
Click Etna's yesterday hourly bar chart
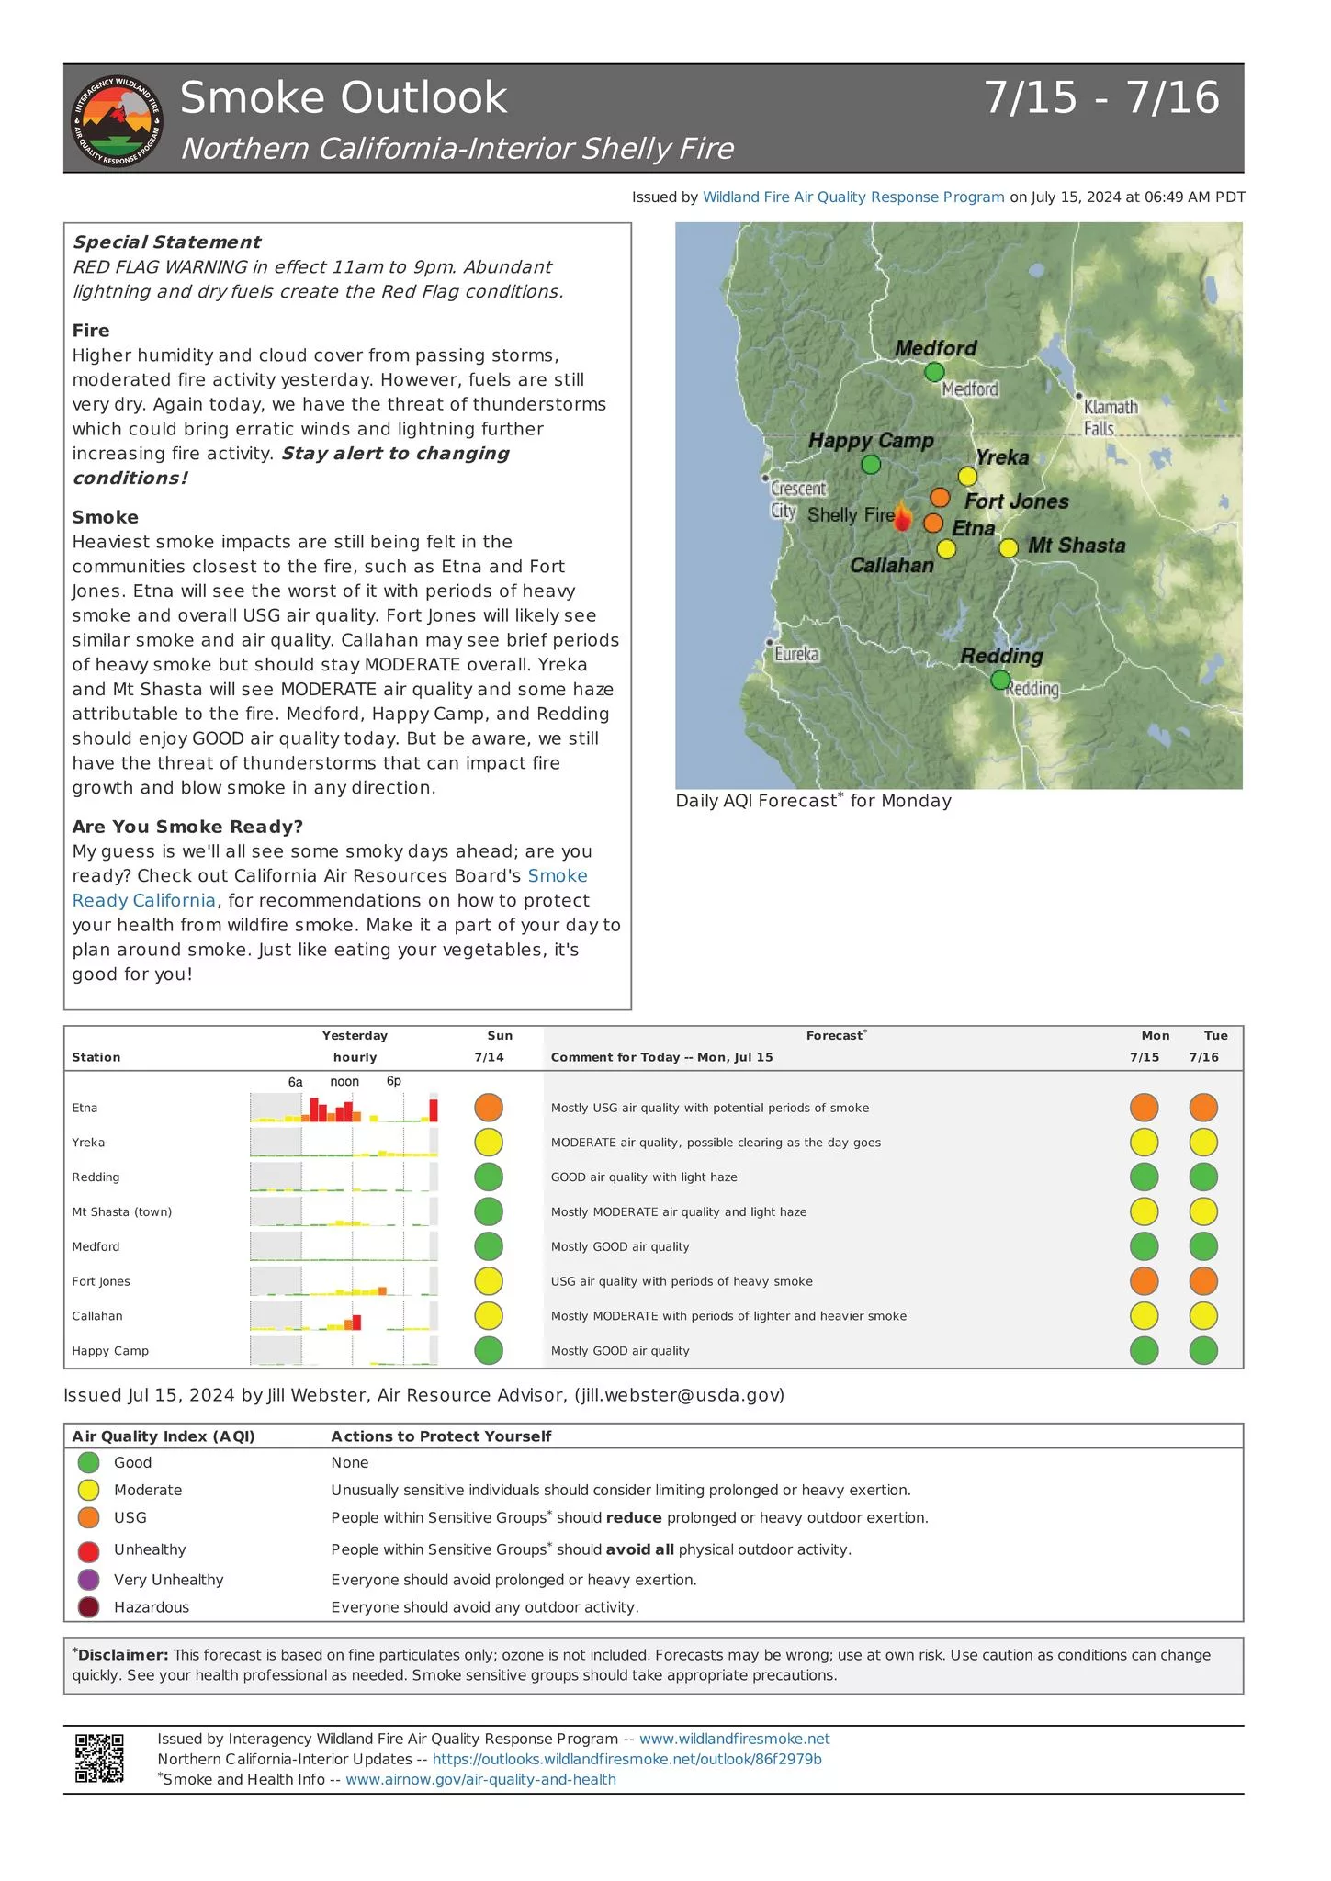pyautogui.click(x=344, y=1108)
